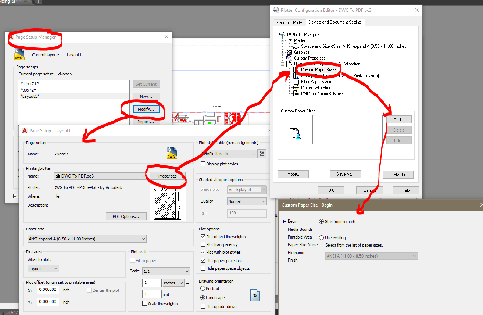Collapse User-defined Paper Sizes & Calibration node

pyautogui.click(x=283, y=64)
